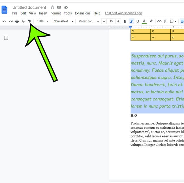This screenshot has width=184, height=183.
Task: Open the Insert menu
Action: pos(43,13)
